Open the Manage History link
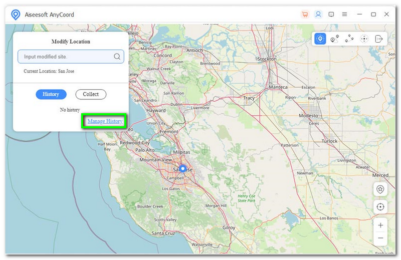Screen dimensions: 401x260 pyautogui.click(x=105, y=121)
